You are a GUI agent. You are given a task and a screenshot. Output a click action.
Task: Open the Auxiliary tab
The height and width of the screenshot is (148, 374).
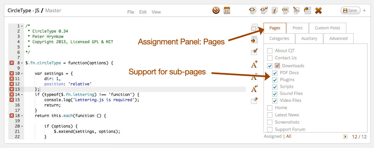pyautogui.click(x=309, y=39)
